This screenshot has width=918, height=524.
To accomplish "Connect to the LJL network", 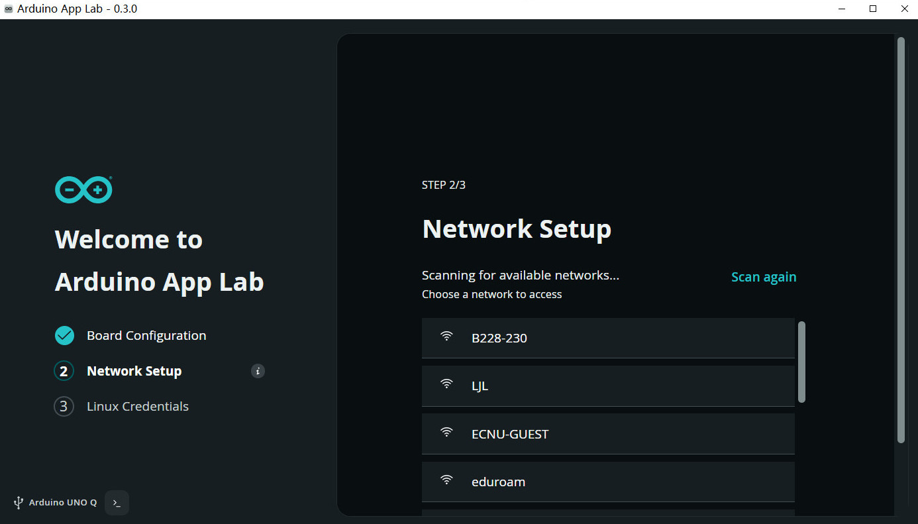I will click(608, 386).
